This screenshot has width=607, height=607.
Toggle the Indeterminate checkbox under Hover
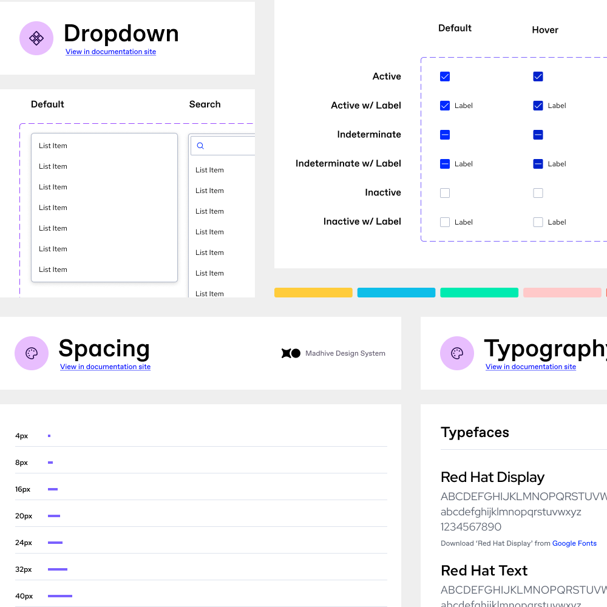coord(538,135)
